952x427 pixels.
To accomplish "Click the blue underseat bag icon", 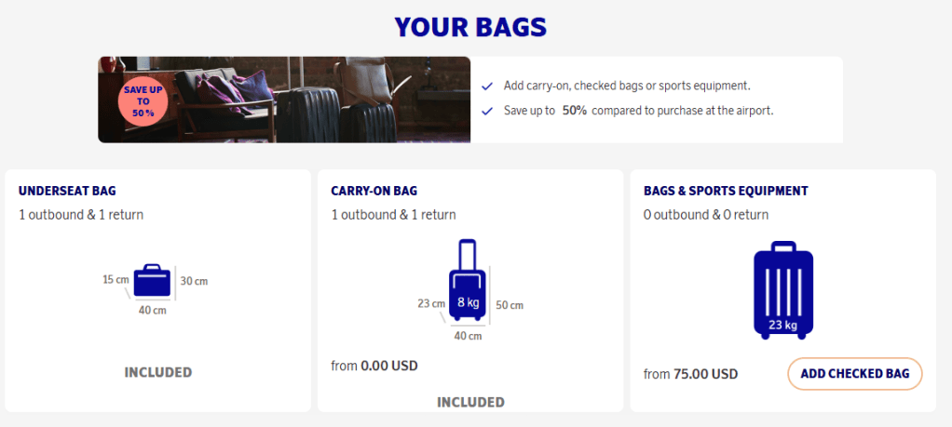I will tap(153, 281).
